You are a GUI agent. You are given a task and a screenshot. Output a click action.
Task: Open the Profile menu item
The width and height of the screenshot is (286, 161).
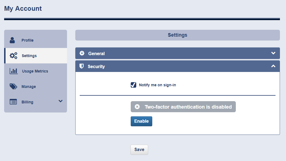point(36,40)
